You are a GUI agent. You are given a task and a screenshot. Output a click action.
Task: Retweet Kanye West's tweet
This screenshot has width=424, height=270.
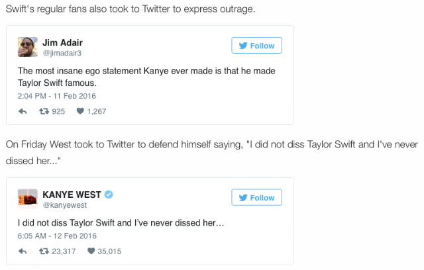(x=44, y=251)
